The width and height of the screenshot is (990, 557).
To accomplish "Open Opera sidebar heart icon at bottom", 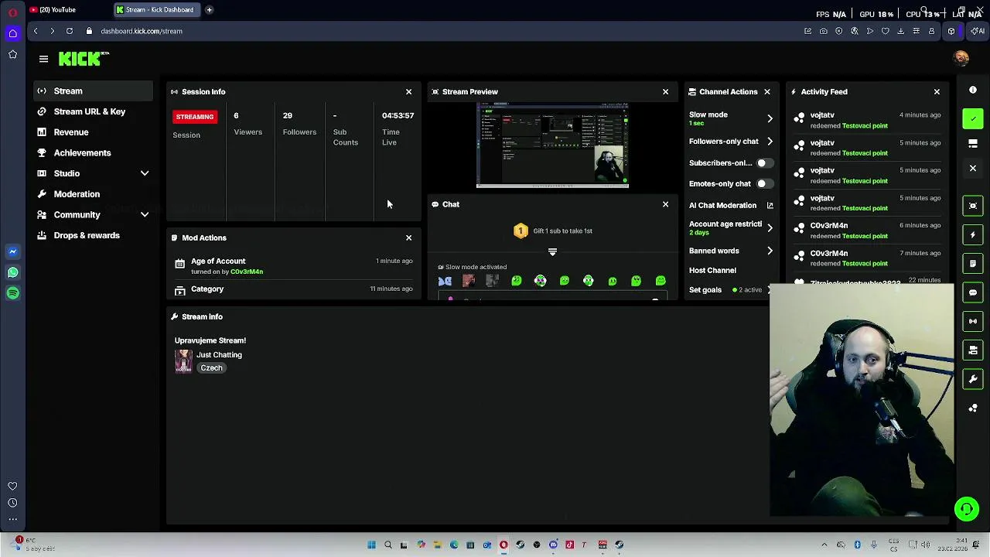I will [x=12, y=487].
